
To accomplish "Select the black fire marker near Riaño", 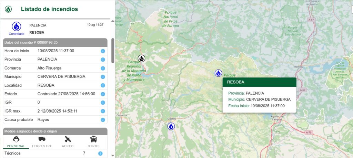I will click(141, 59).
